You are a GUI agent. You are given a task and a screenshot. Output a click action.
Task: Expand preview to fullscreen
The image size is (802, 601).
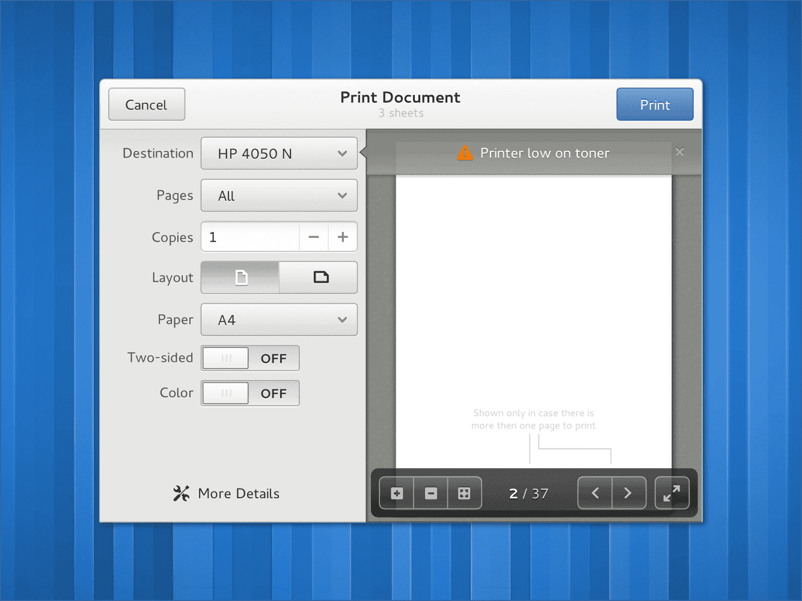coord(672,493)
